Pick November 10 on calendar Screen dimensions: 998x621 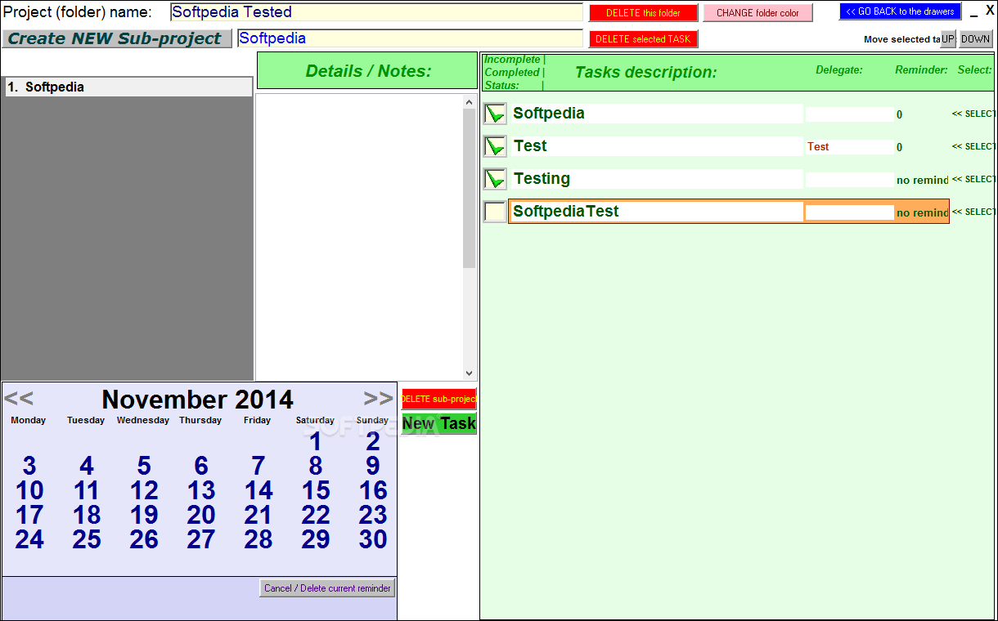coord(29,491)
